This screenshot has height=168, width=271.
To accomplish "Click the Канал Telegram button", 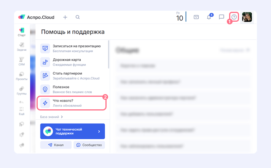I will (x=56, y=145).
